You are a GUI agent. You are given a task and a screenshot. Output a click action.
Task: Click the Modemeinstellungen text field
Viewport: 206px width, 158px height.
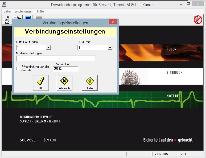[56, 58]
